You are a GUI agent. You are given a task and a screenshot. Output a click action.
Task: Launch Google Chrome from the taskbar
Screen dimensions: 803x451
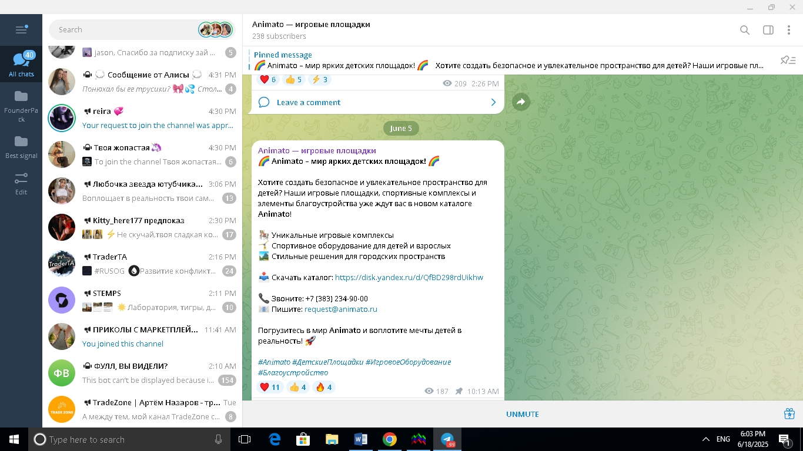click(x=389, y=439)
